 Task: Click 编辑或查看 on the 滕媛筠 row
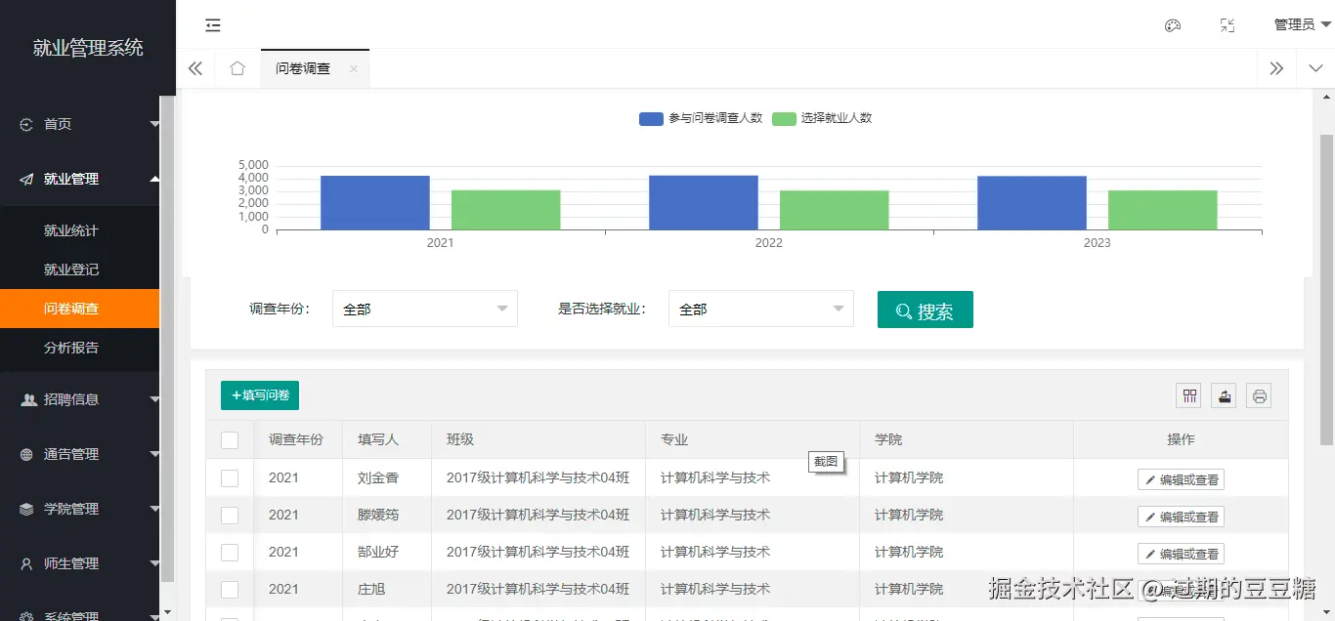click(1181, 516)
